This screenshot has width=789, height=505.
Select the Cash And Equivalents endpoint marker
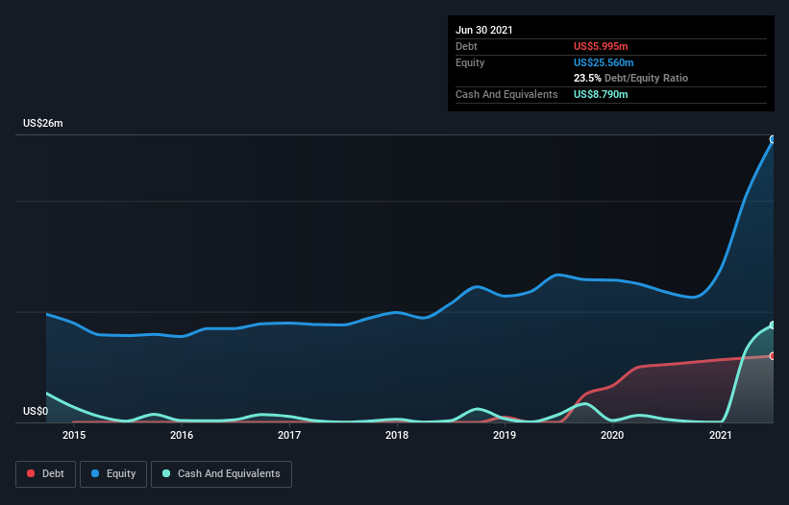[774, 325]
